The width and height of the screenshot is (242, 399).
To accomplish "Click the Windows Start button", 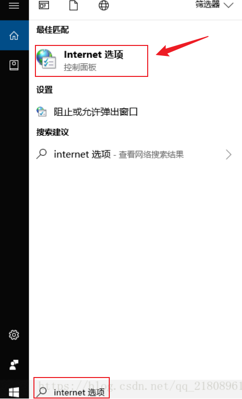I will (x=14, y=392).
